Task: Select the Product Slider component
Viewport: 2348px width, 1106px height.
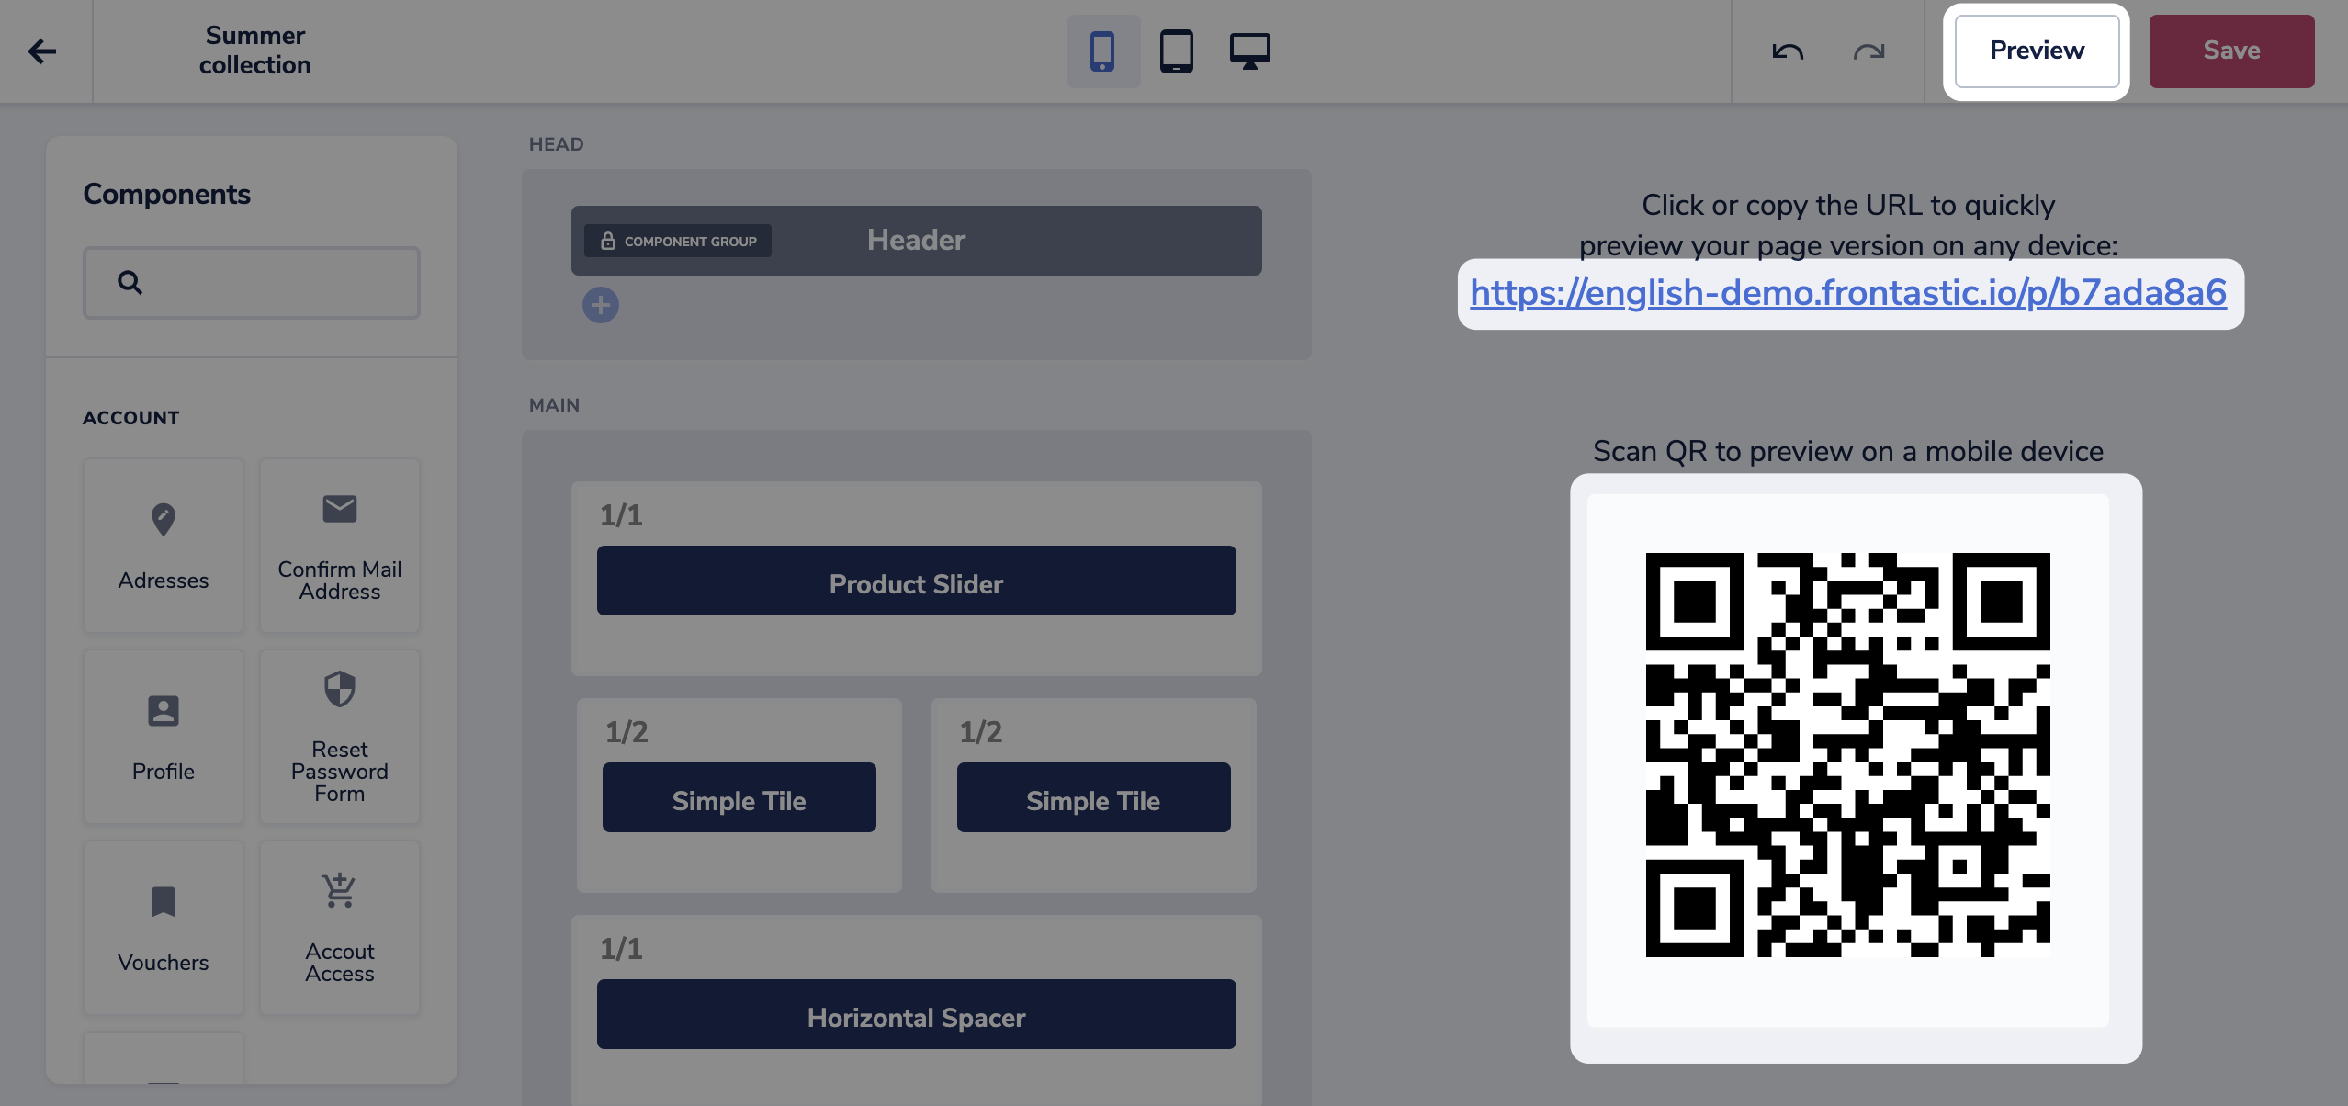Action: coord(916,581)
